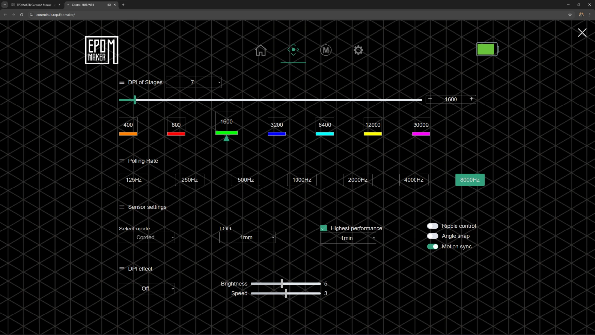The height and width of the screenshot is (335, 595).
Task: Open the DPI effect Off dropdown
Action: (147, 289)
